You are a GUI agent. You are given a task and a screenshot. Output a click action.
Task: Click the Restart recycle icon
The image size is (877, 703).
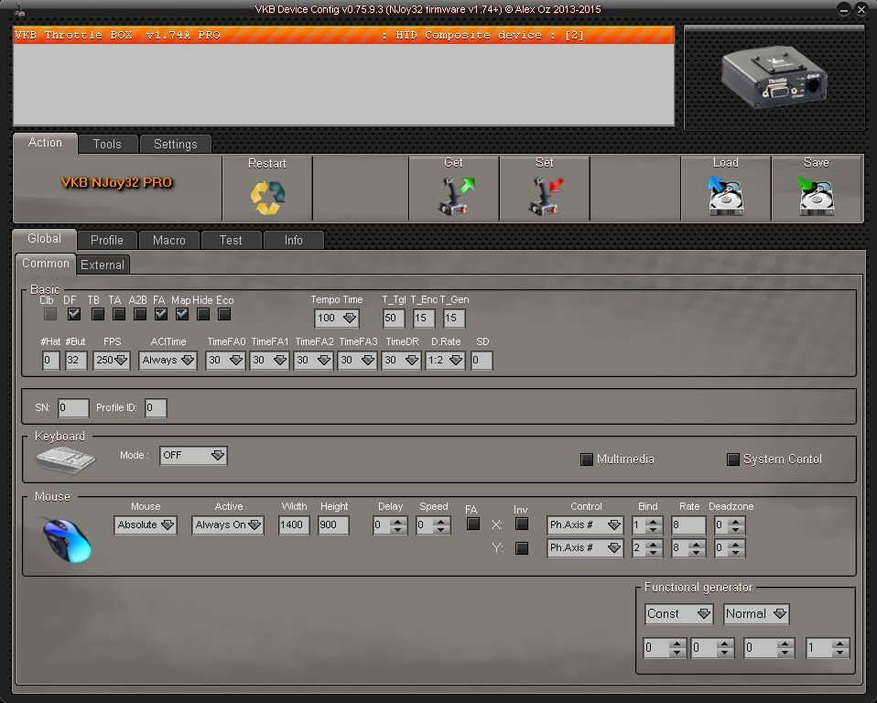coord(267,198)
